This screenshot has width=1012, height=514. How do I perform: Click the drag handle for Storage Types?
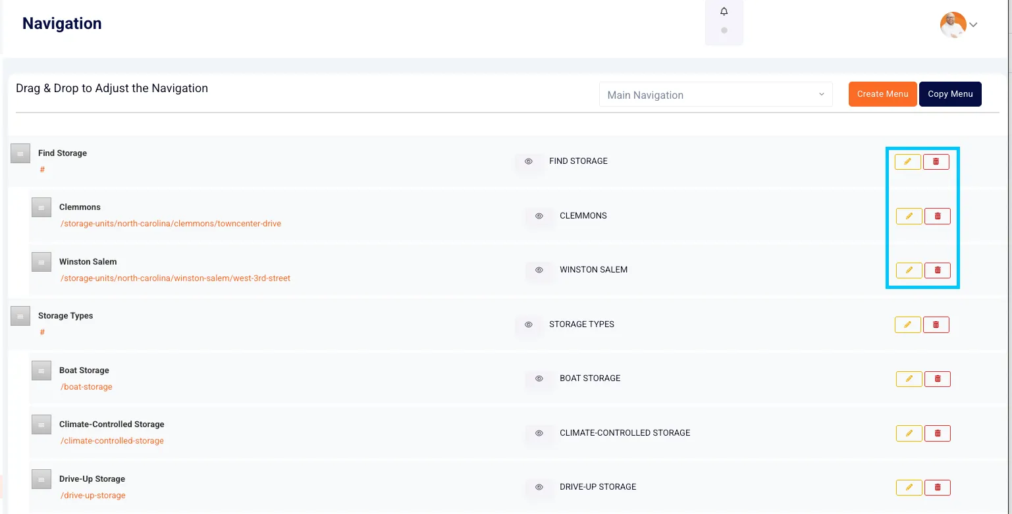pos(20,316)
